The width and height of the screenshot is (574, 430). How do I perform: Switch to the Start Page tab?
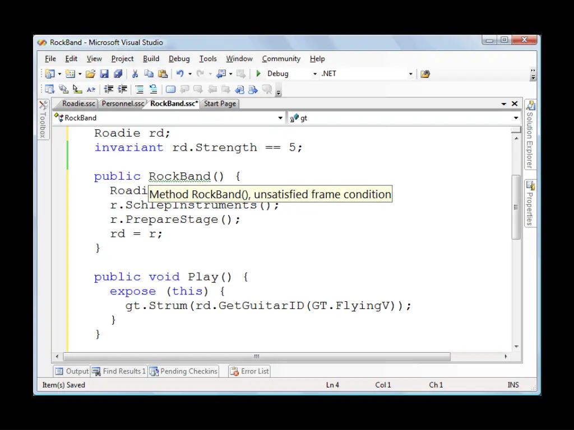[220, 104]
